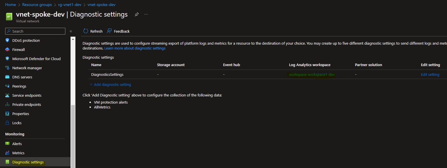Click the Event hub column header
Viewport: 447px width, 168px height.
click(232, 65)
